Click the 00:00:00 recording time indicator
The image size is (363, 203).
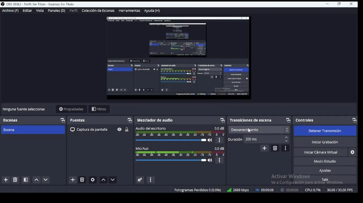point(289,190)
